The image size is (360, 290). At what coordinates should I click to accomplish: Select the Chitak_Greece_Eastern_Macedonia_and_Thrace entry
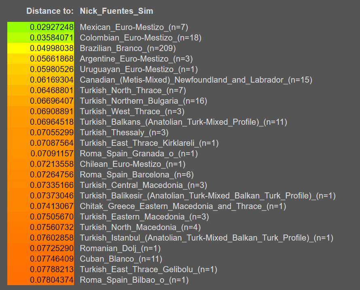[x=183, y=206]
